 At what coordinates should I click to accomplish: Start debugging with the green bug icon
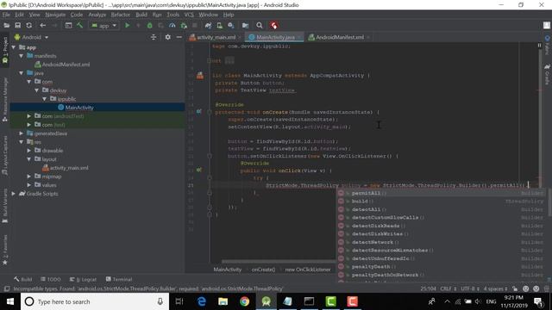(x=149, y=25)
